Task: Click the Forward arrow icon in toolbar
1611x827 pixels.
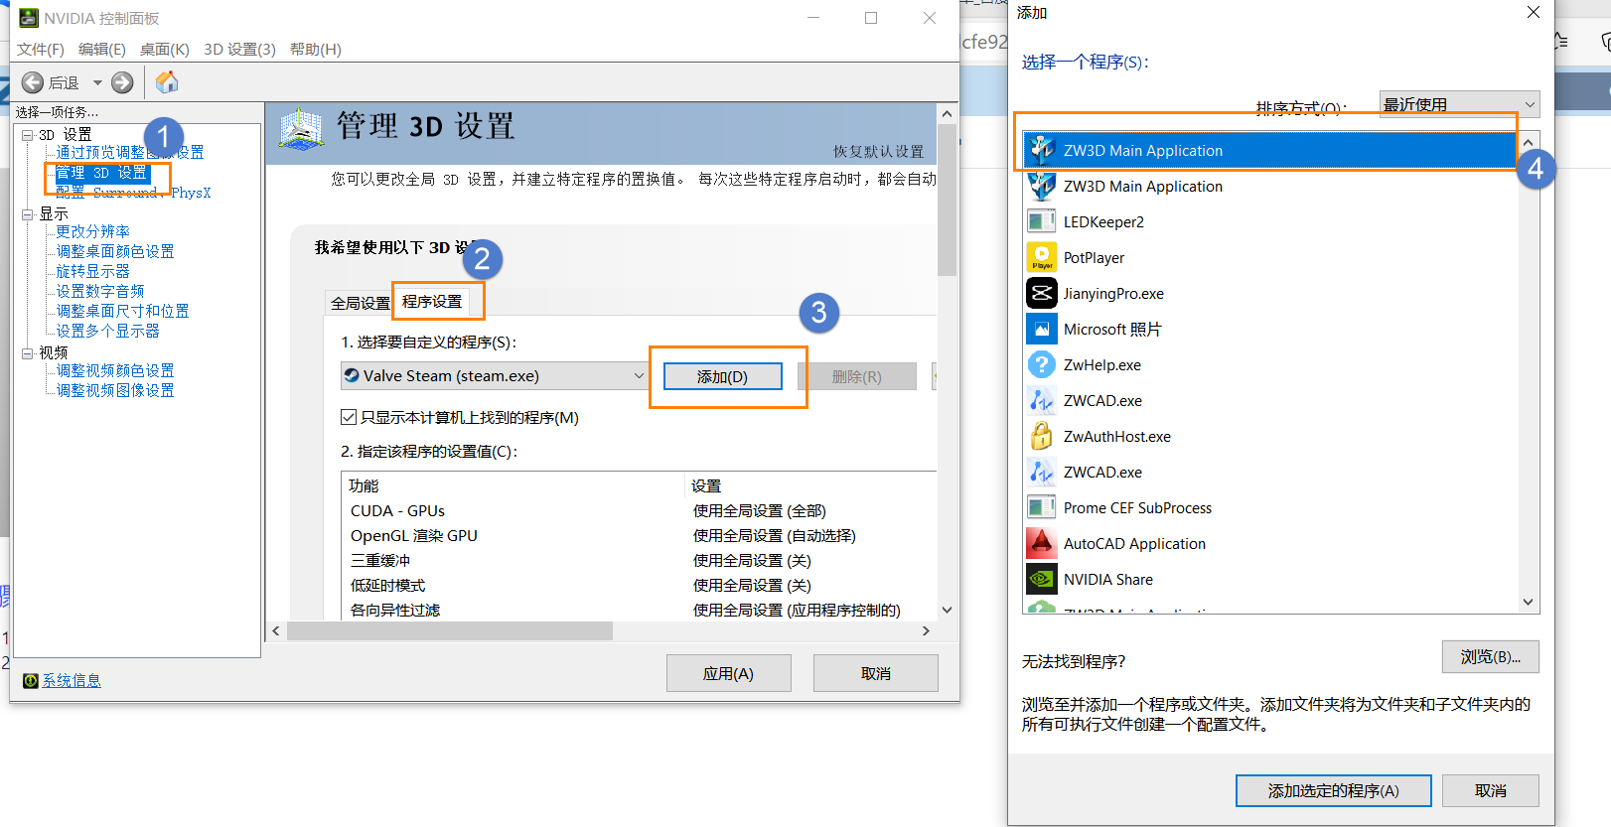Action: 122,82
